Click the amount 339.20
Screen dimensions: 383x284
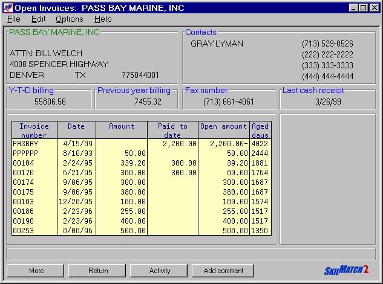(133, 163)
